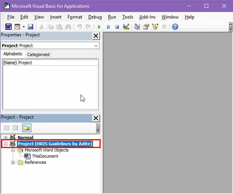
Task: Click the Reset stop toolbar icon
Action: [x=117, y=27]
